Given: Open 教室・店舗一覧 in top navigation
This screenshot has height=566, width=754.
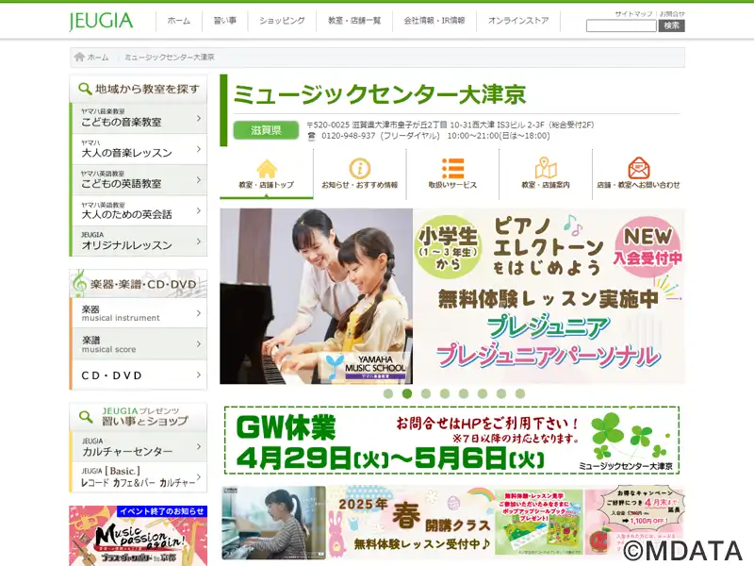Looking at the screenshot, I should [x=354, y=21].
